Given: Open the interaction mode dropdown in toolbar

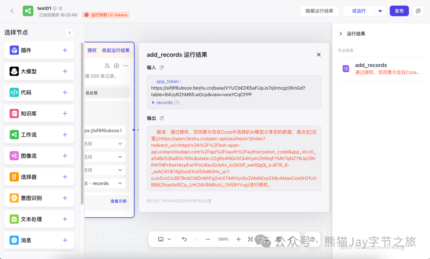Looking at the screenshot, I should [165, 239].
